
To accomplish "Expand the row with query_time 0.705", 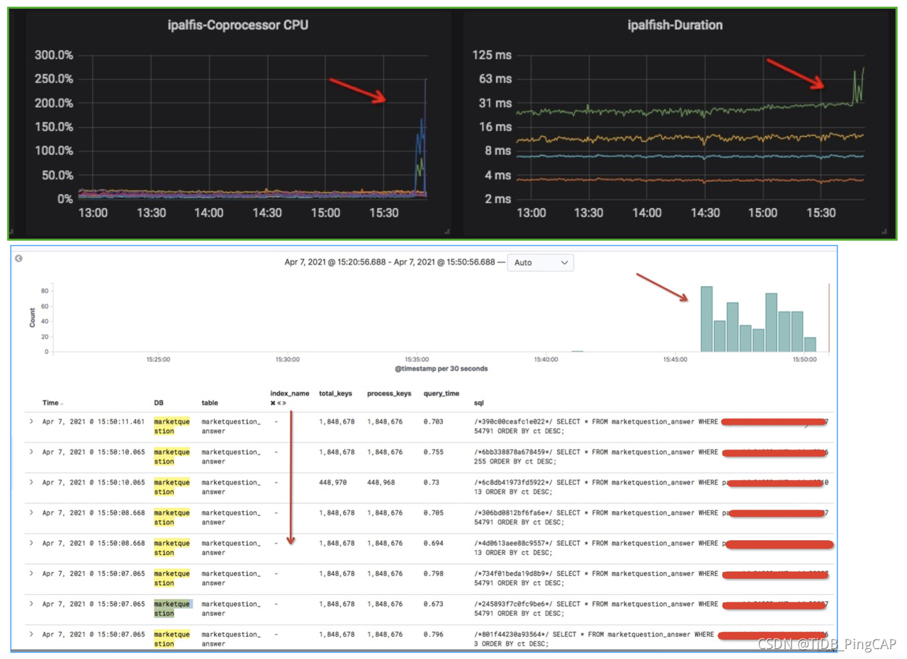I will point(31,512).
